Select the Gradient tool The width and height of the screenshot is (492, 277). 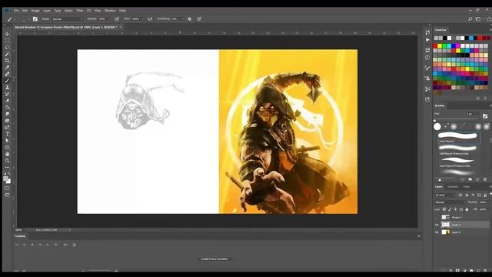point(7,108)
